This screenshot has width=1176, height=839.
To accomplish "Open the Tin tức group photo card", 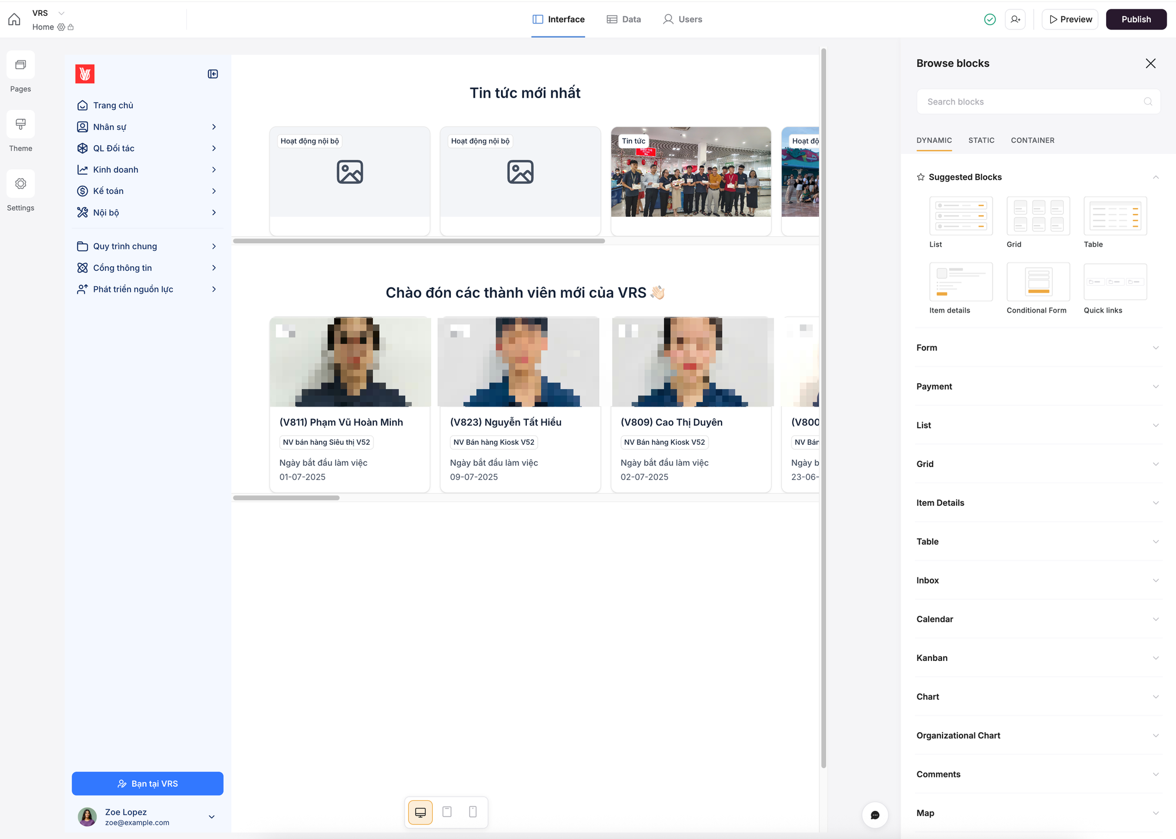I will (691, 181).
